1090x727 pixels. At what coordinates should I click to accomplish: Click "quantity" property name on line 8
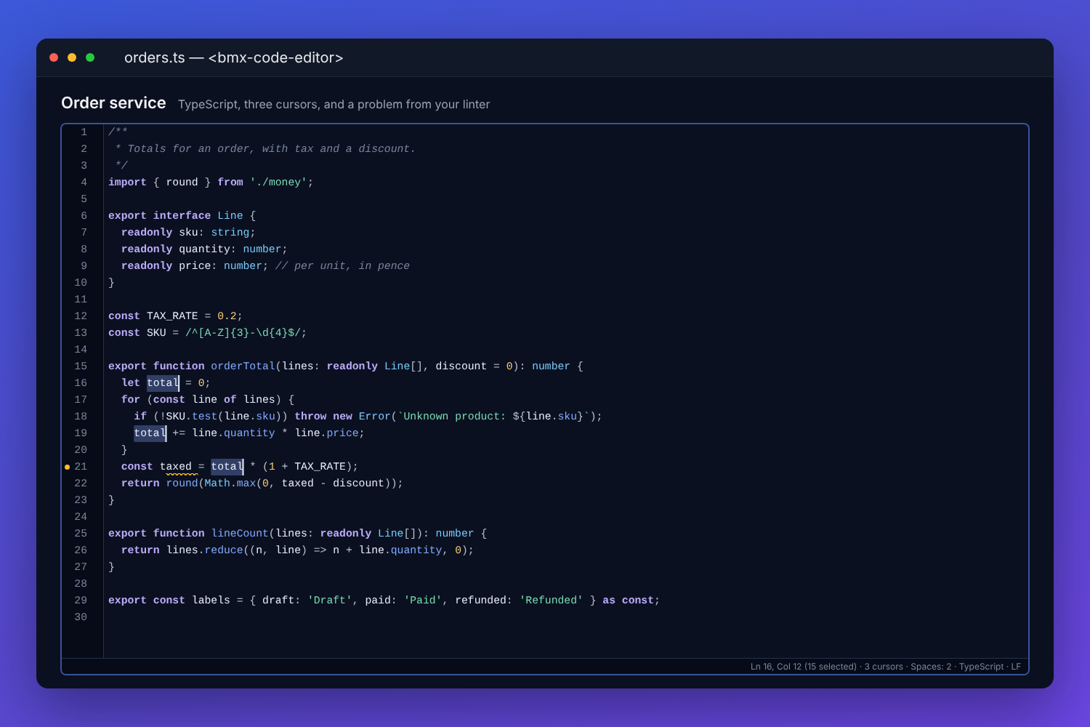tap(204, 249)
